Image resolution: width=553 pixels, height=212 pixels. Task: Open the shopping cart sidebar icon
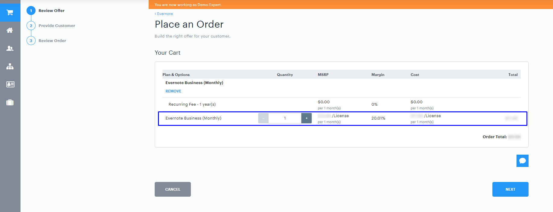[x=10, y=12]
